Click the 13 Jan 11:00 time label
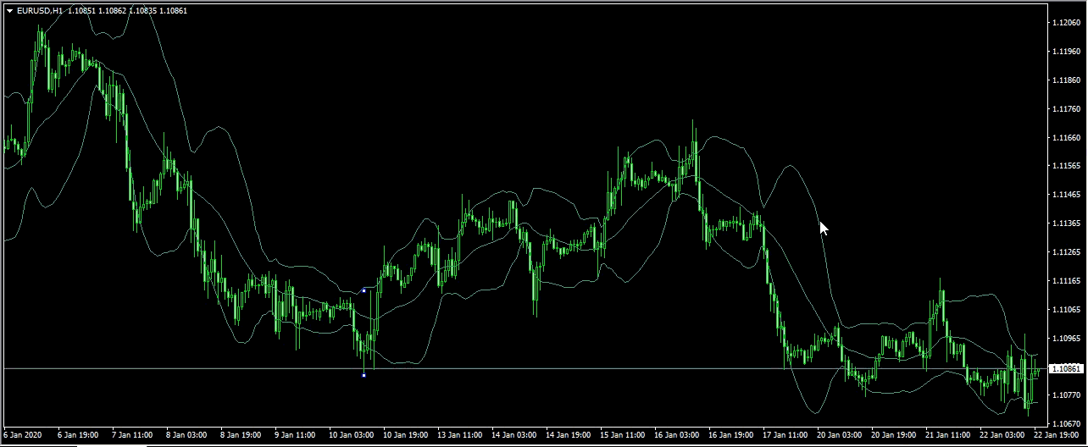The image size is (1088, 447). point(462,435)
